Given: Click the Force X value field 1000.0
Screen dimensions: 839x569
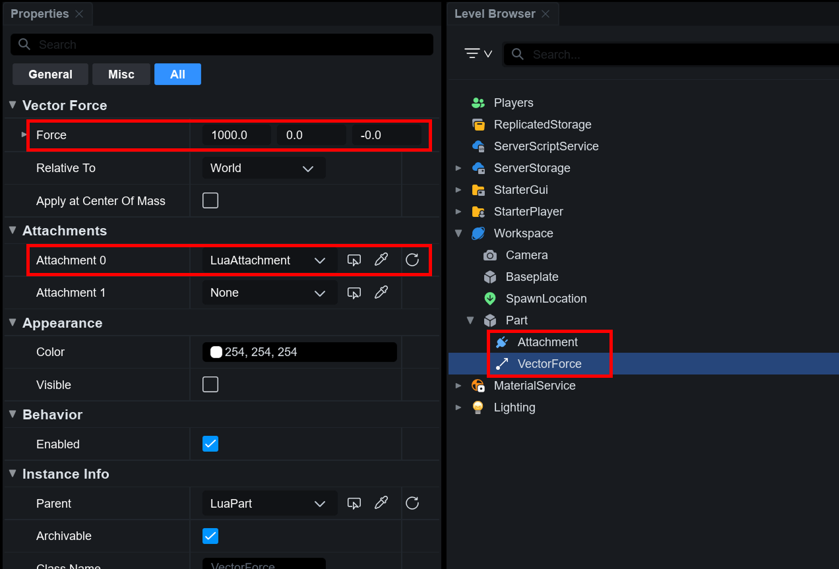Looking at the screenshot, I should point(236,135).
